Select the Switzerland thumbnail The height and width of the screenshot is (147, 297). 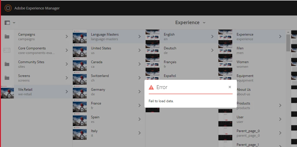80,78
